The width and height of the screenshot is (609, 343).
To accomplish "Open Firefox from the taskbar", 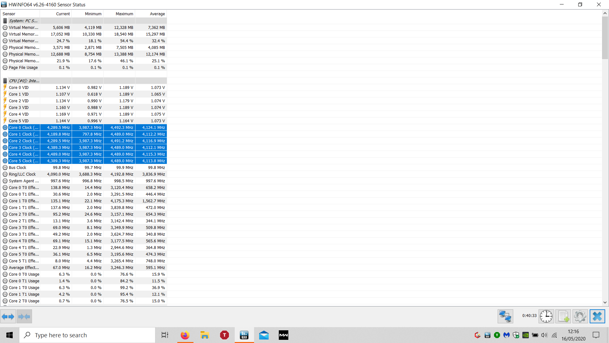I will point(185,335).
